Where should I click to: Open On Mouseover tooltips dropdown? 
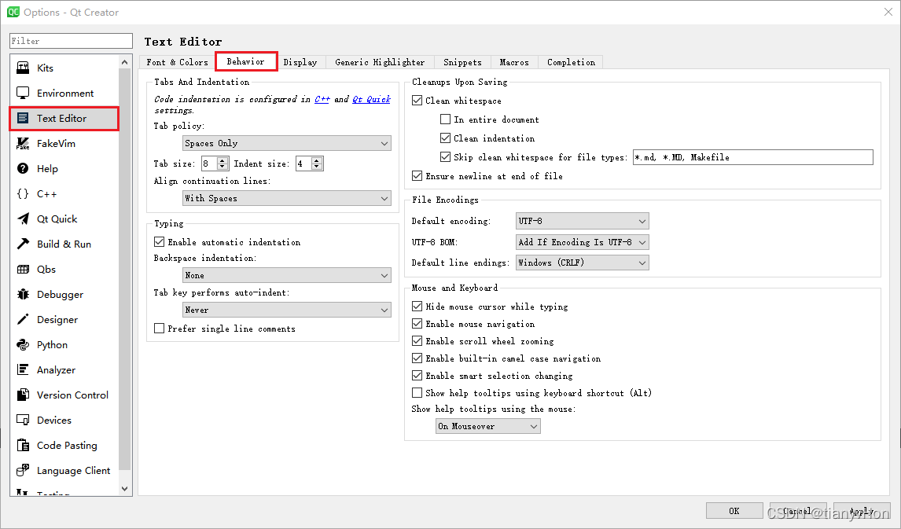(x=488, y=426)
